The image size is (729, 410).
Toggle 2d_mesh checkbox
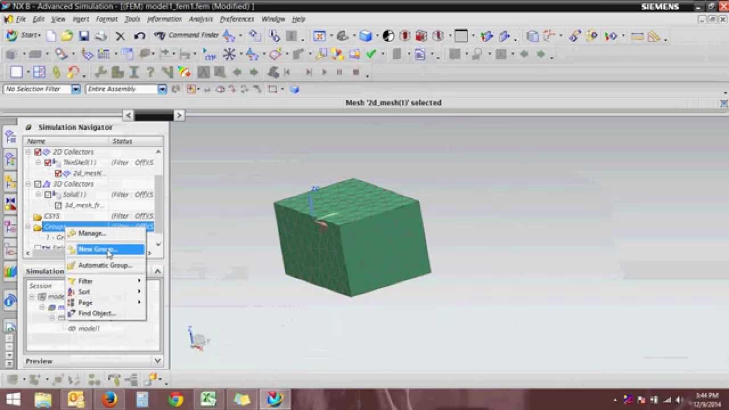(58, 173)
